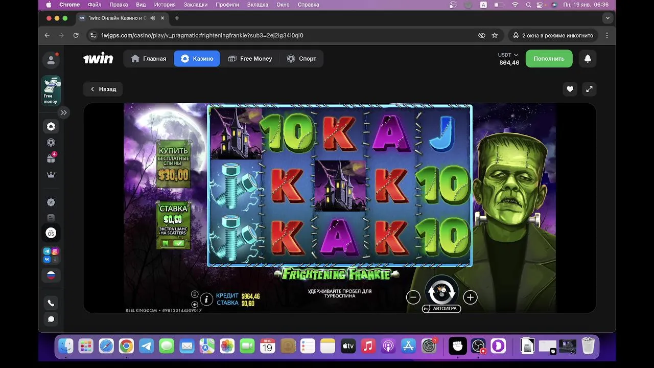Open the АВТОИГРА autoplay settings
The width and height of the screenshot is (654, 368).
tap(441, 309)
